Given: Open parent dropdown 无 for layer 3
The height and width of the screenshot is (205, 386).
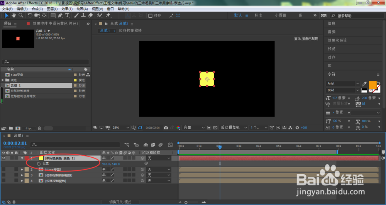Looking at the screenshot, I should point(159,175).
